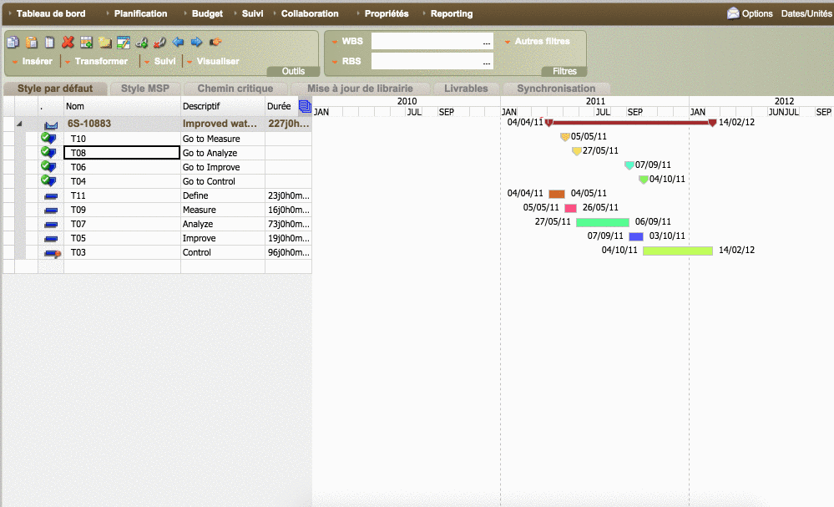Click the pointing hand icon
Screen dimensions: 834x507
pos(215,42)
